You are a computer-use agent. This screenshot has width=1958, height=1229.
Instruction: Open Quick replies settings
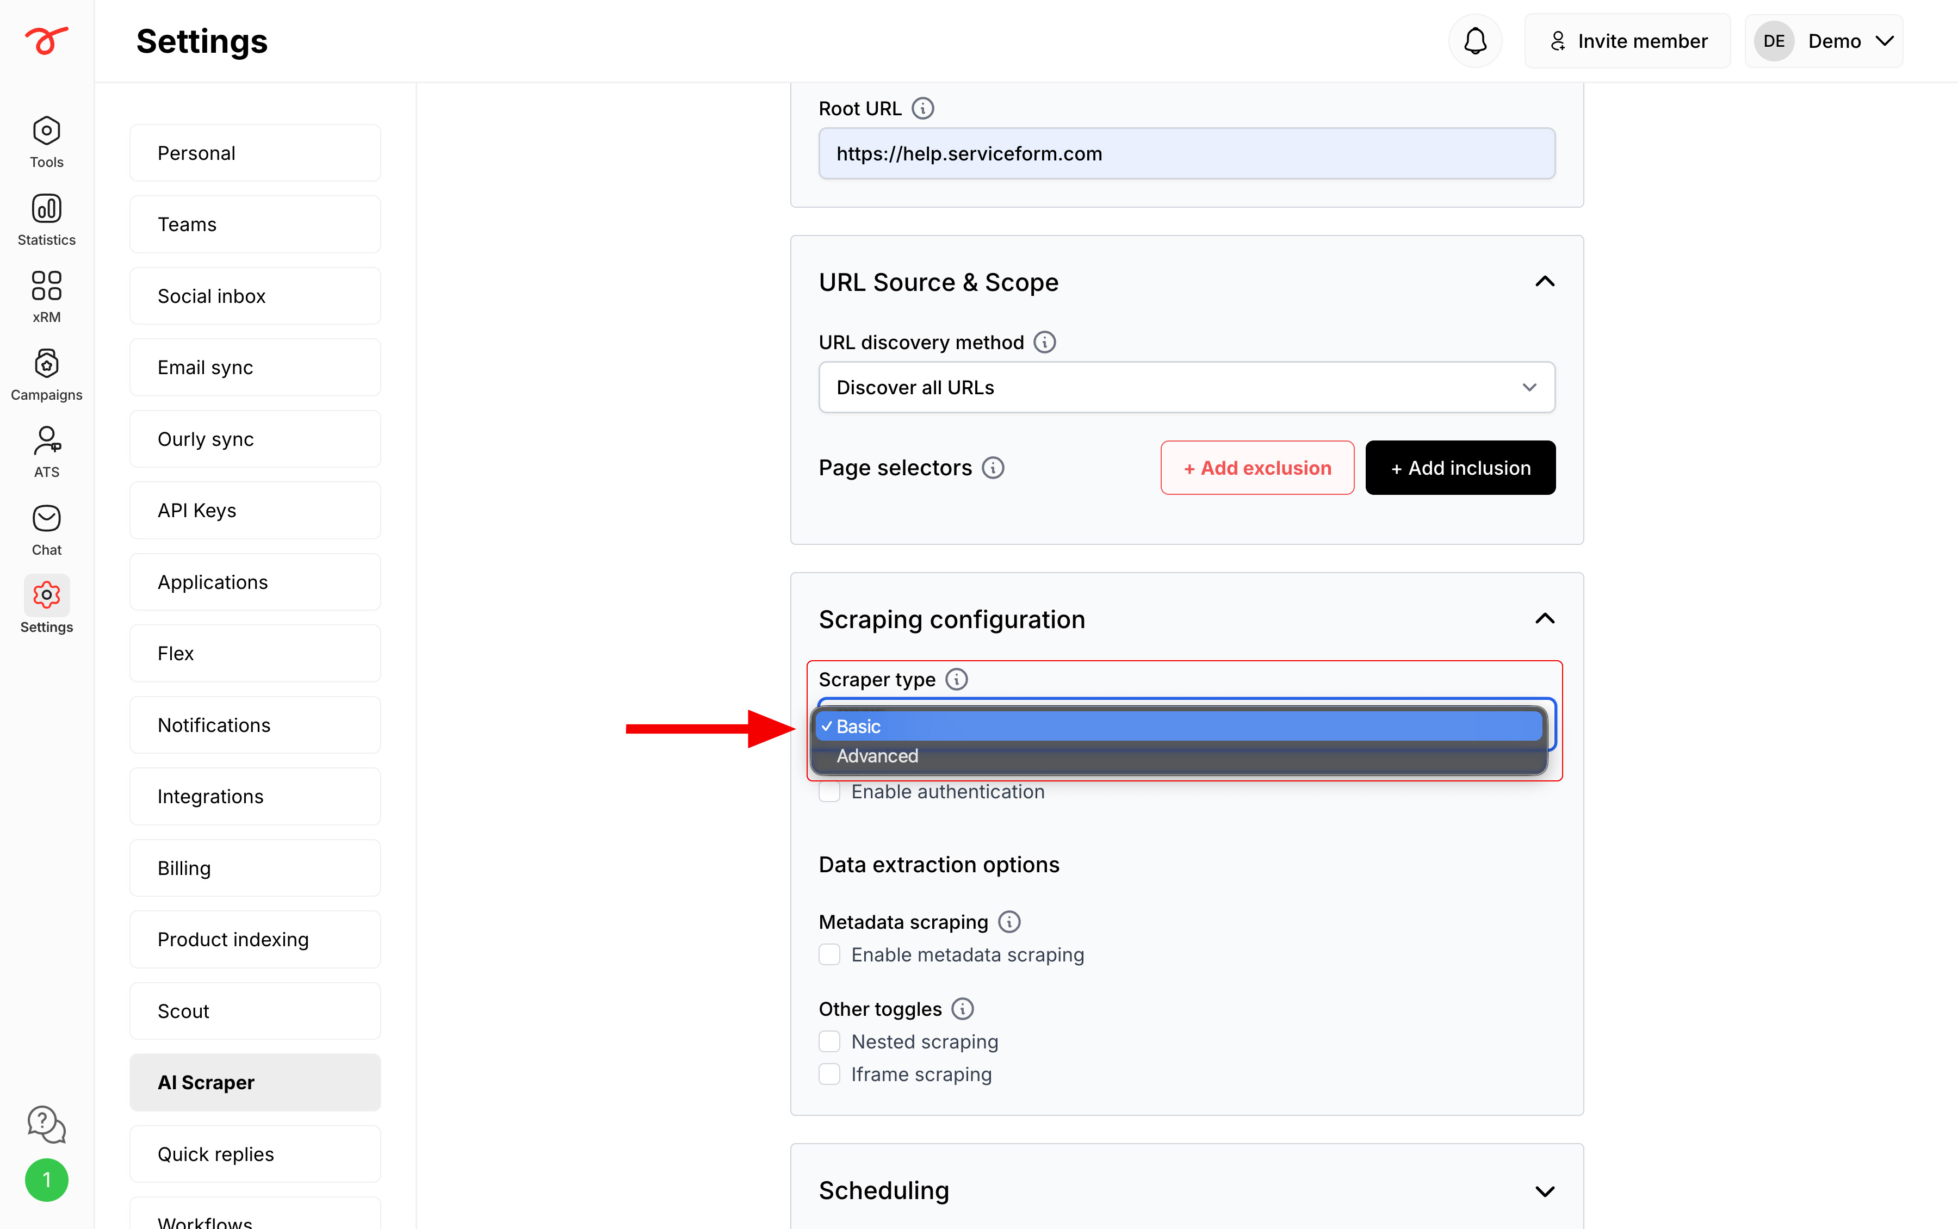[255, 1154]
